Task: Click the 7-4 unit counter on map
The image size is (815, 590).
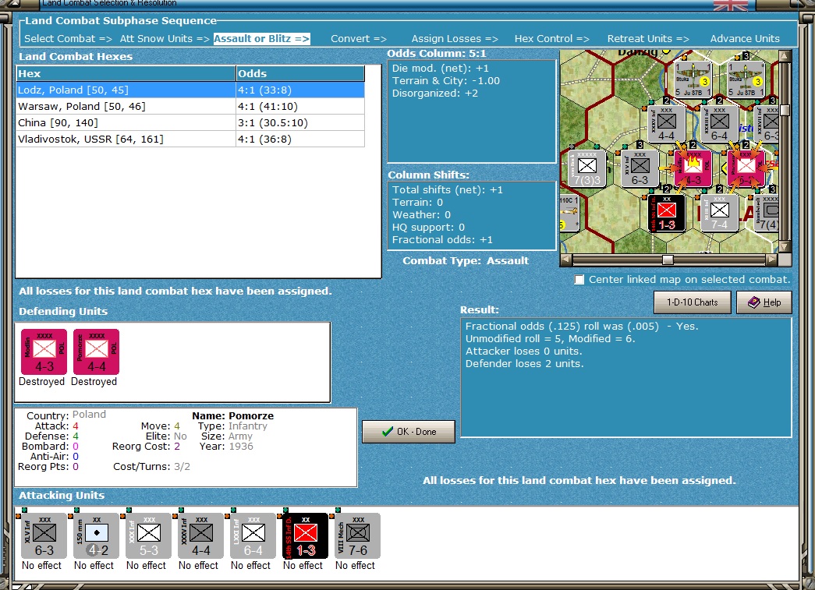Action: [x=719, y=213]
